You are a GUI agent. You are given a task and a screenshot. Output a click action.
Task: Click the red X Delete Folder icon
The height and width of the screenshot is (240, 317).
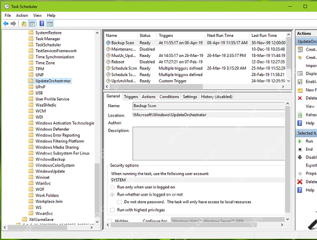coord(300,98)
